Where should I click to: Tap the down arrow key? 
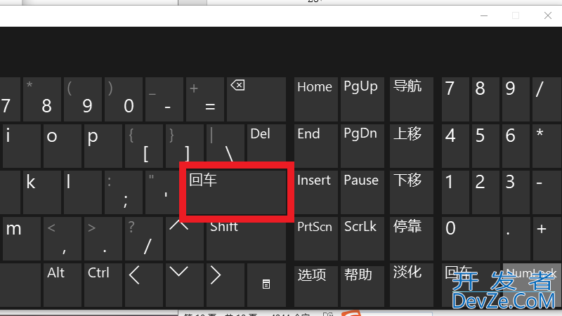pyautogui.click(x=185, y=285)
